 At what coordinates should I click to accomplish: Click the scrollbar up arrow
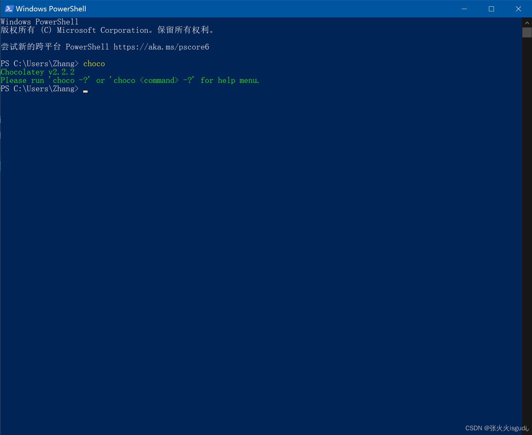coord(527,23)
